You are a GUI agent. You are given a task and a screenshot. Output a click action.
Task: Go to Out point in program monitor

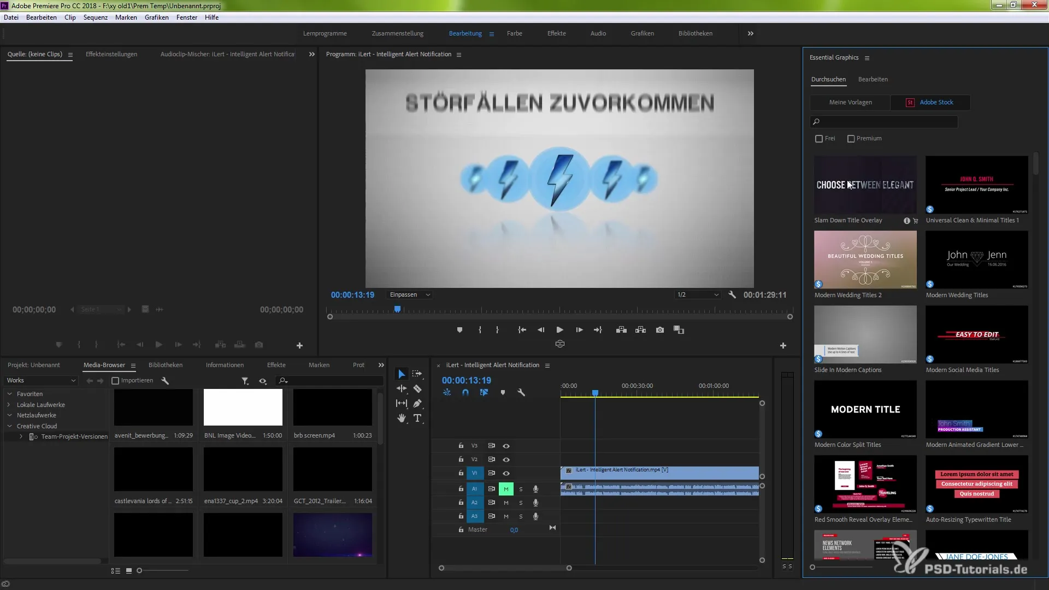(x=598, y=330)
